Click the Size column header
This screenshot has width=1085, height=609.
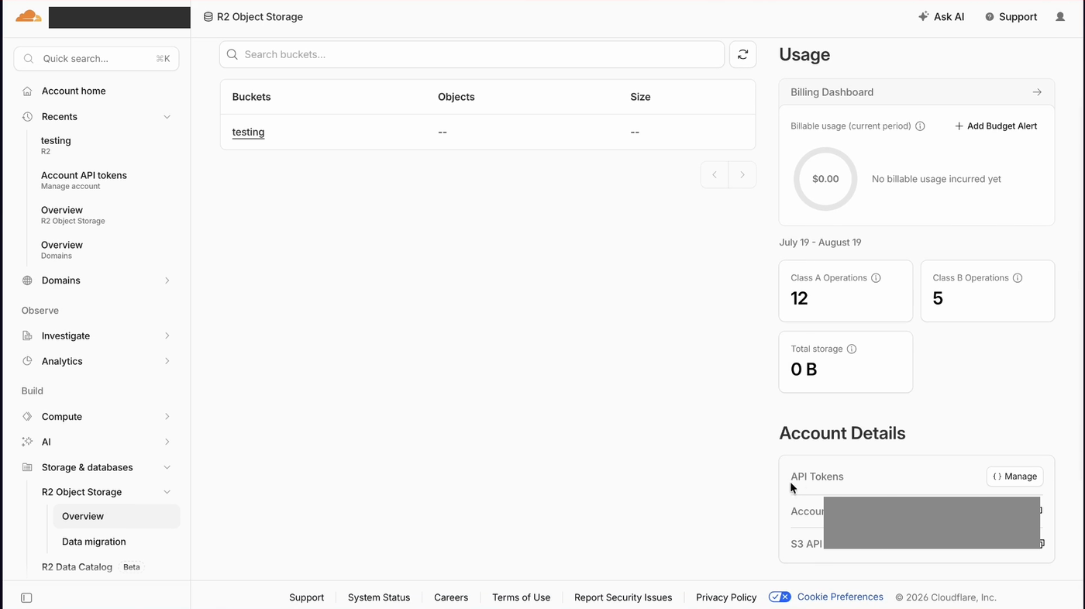(640, 97)
